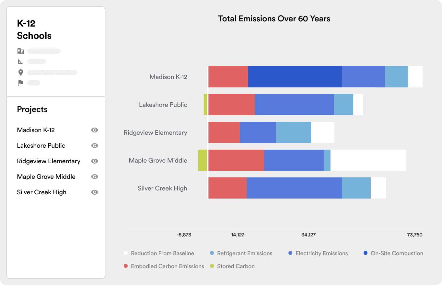Click Maple Grove Middle green stored carbon segment
Viewport: 442px width, 285px height.
(x=203, y=160)
